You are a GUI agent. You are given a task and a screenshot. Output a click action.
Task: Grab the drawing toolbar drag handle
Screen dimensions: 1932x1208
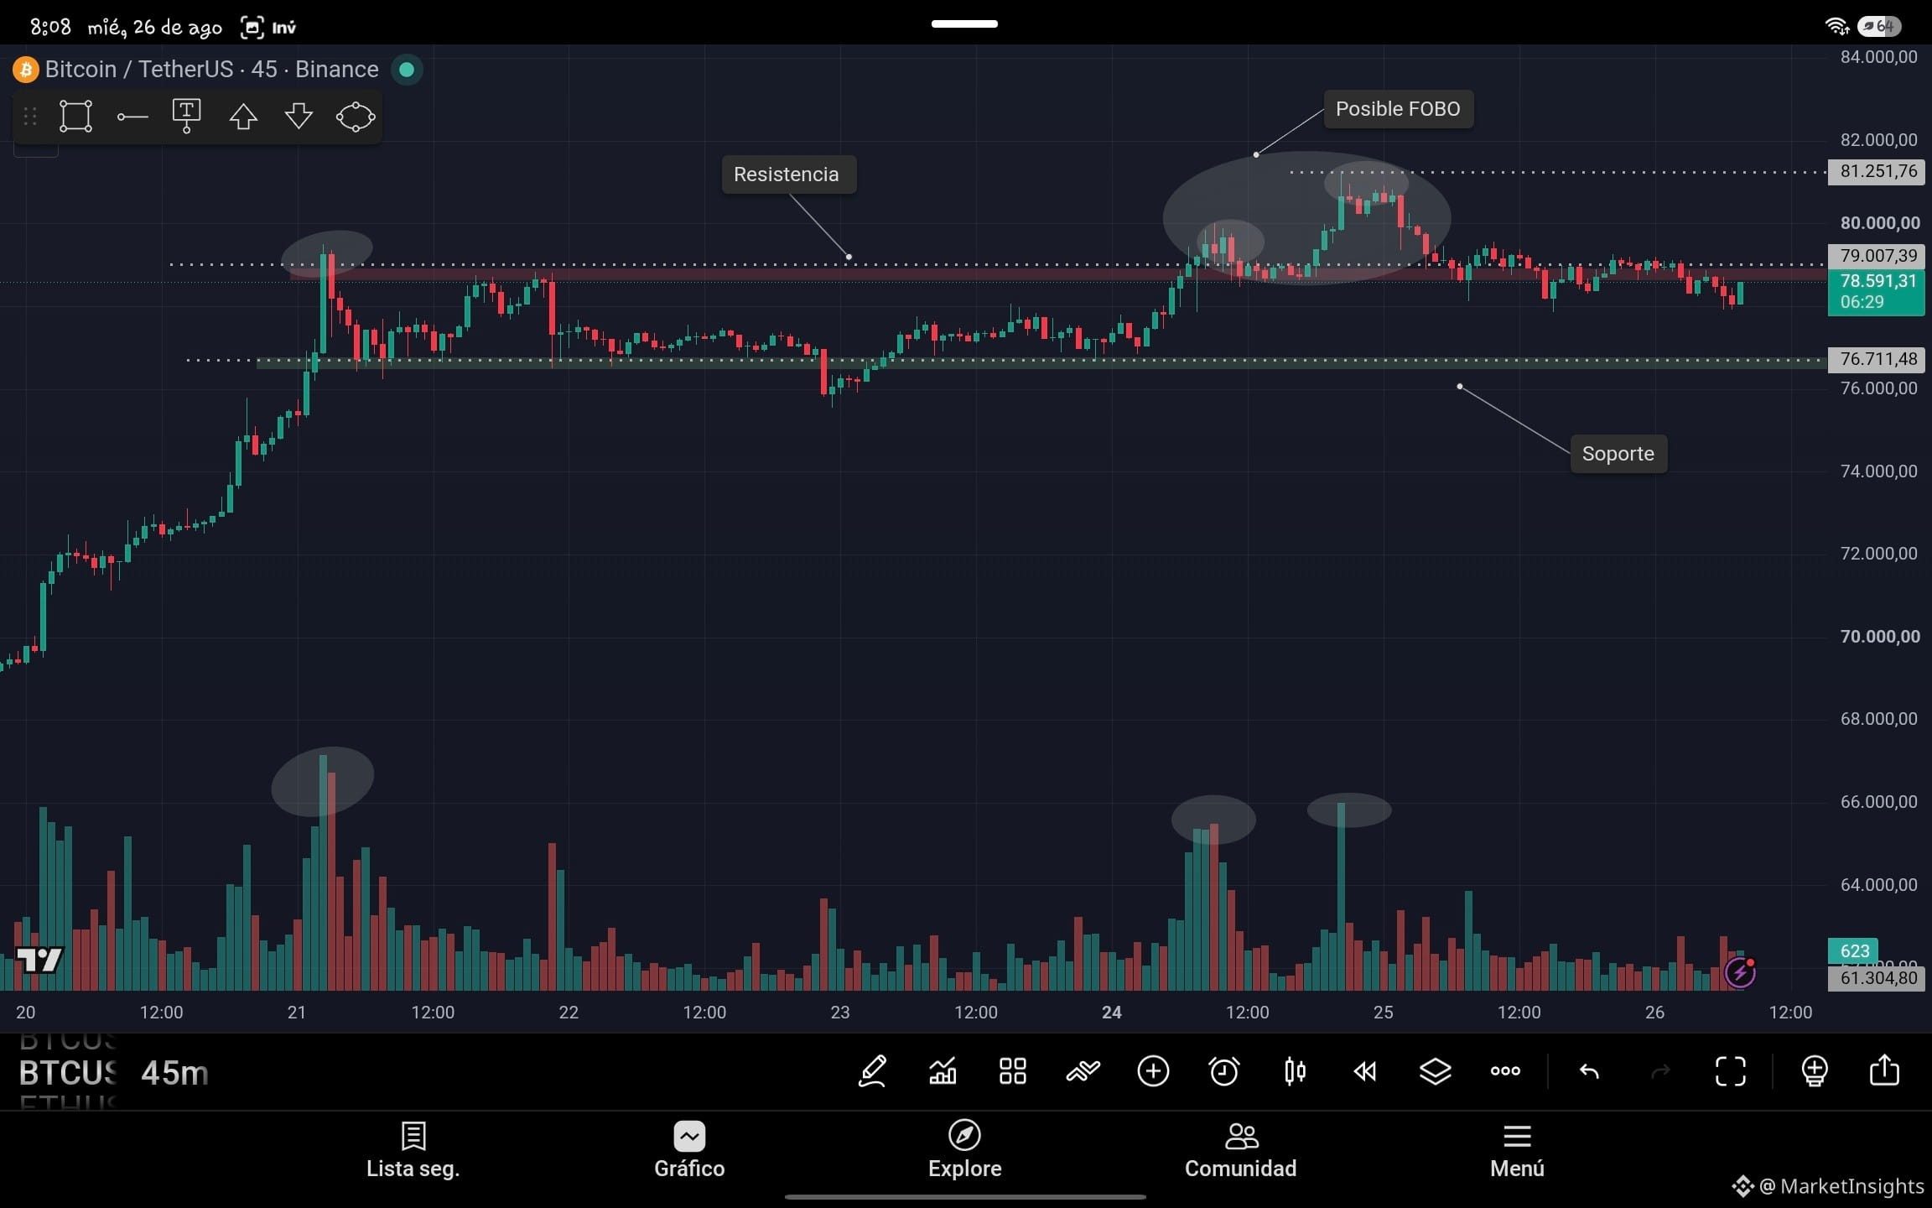[30, 117]
